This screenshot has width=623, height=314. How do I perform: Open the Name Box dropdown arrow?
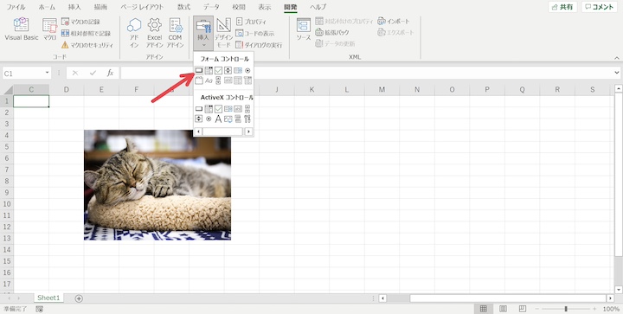(48, 73)
